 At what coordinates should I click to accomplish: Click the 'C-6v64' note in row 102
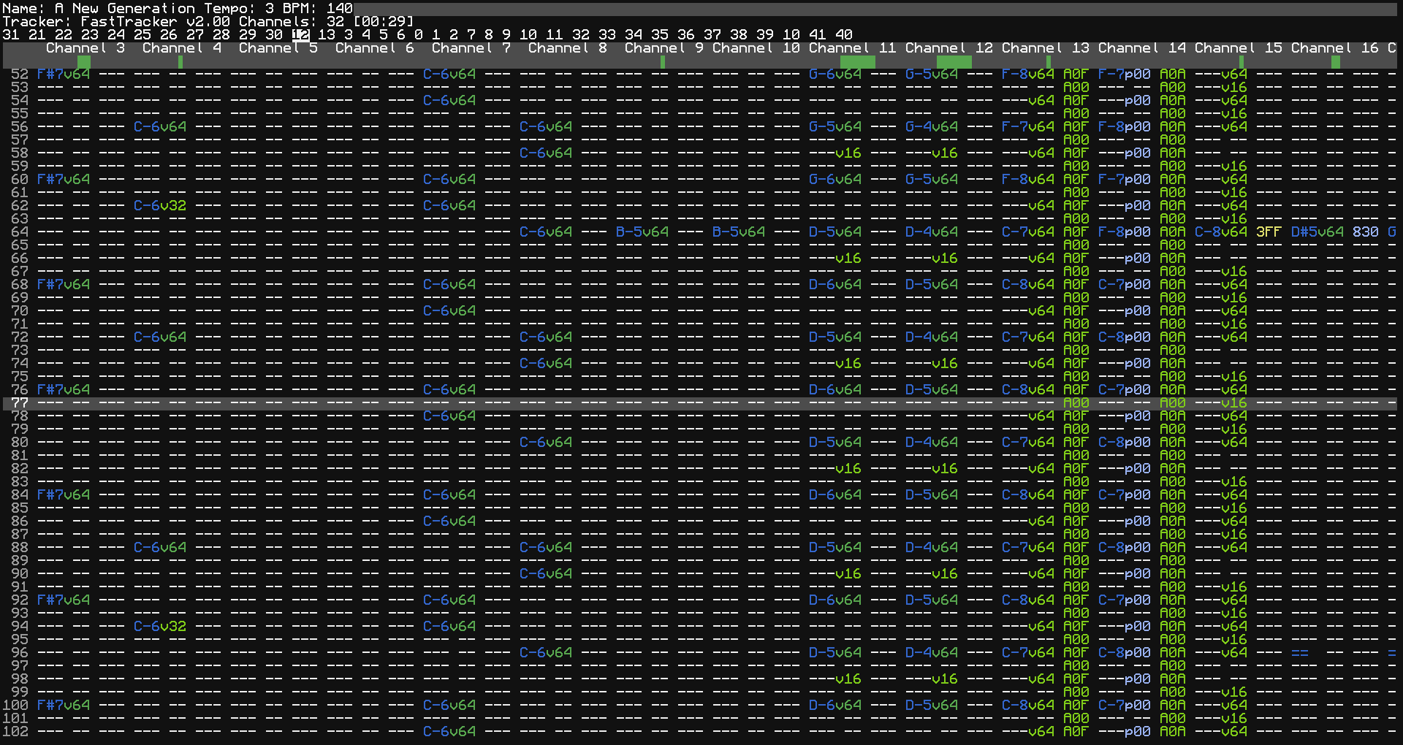pyautogui.click(x=449, y=731)
